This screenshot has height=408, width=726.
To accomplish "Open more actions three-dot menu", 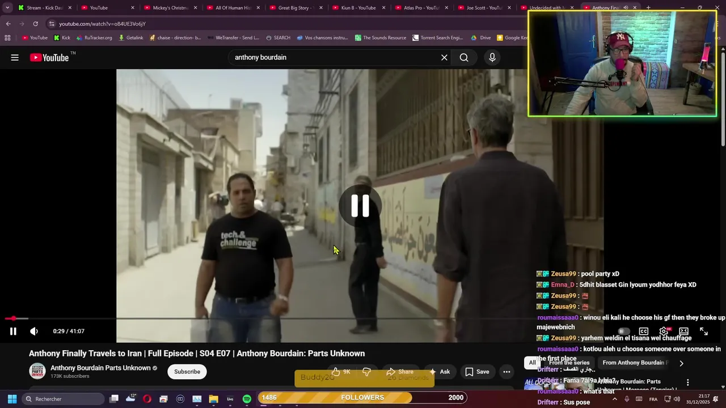I will coord(506,372).
